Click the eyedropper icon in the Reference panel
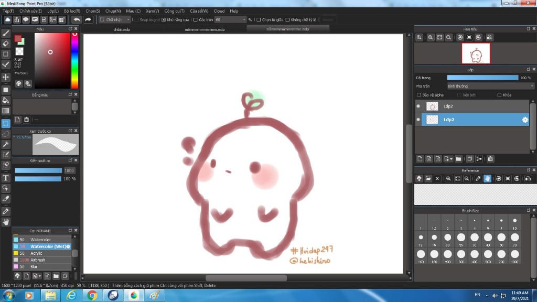 478,178
